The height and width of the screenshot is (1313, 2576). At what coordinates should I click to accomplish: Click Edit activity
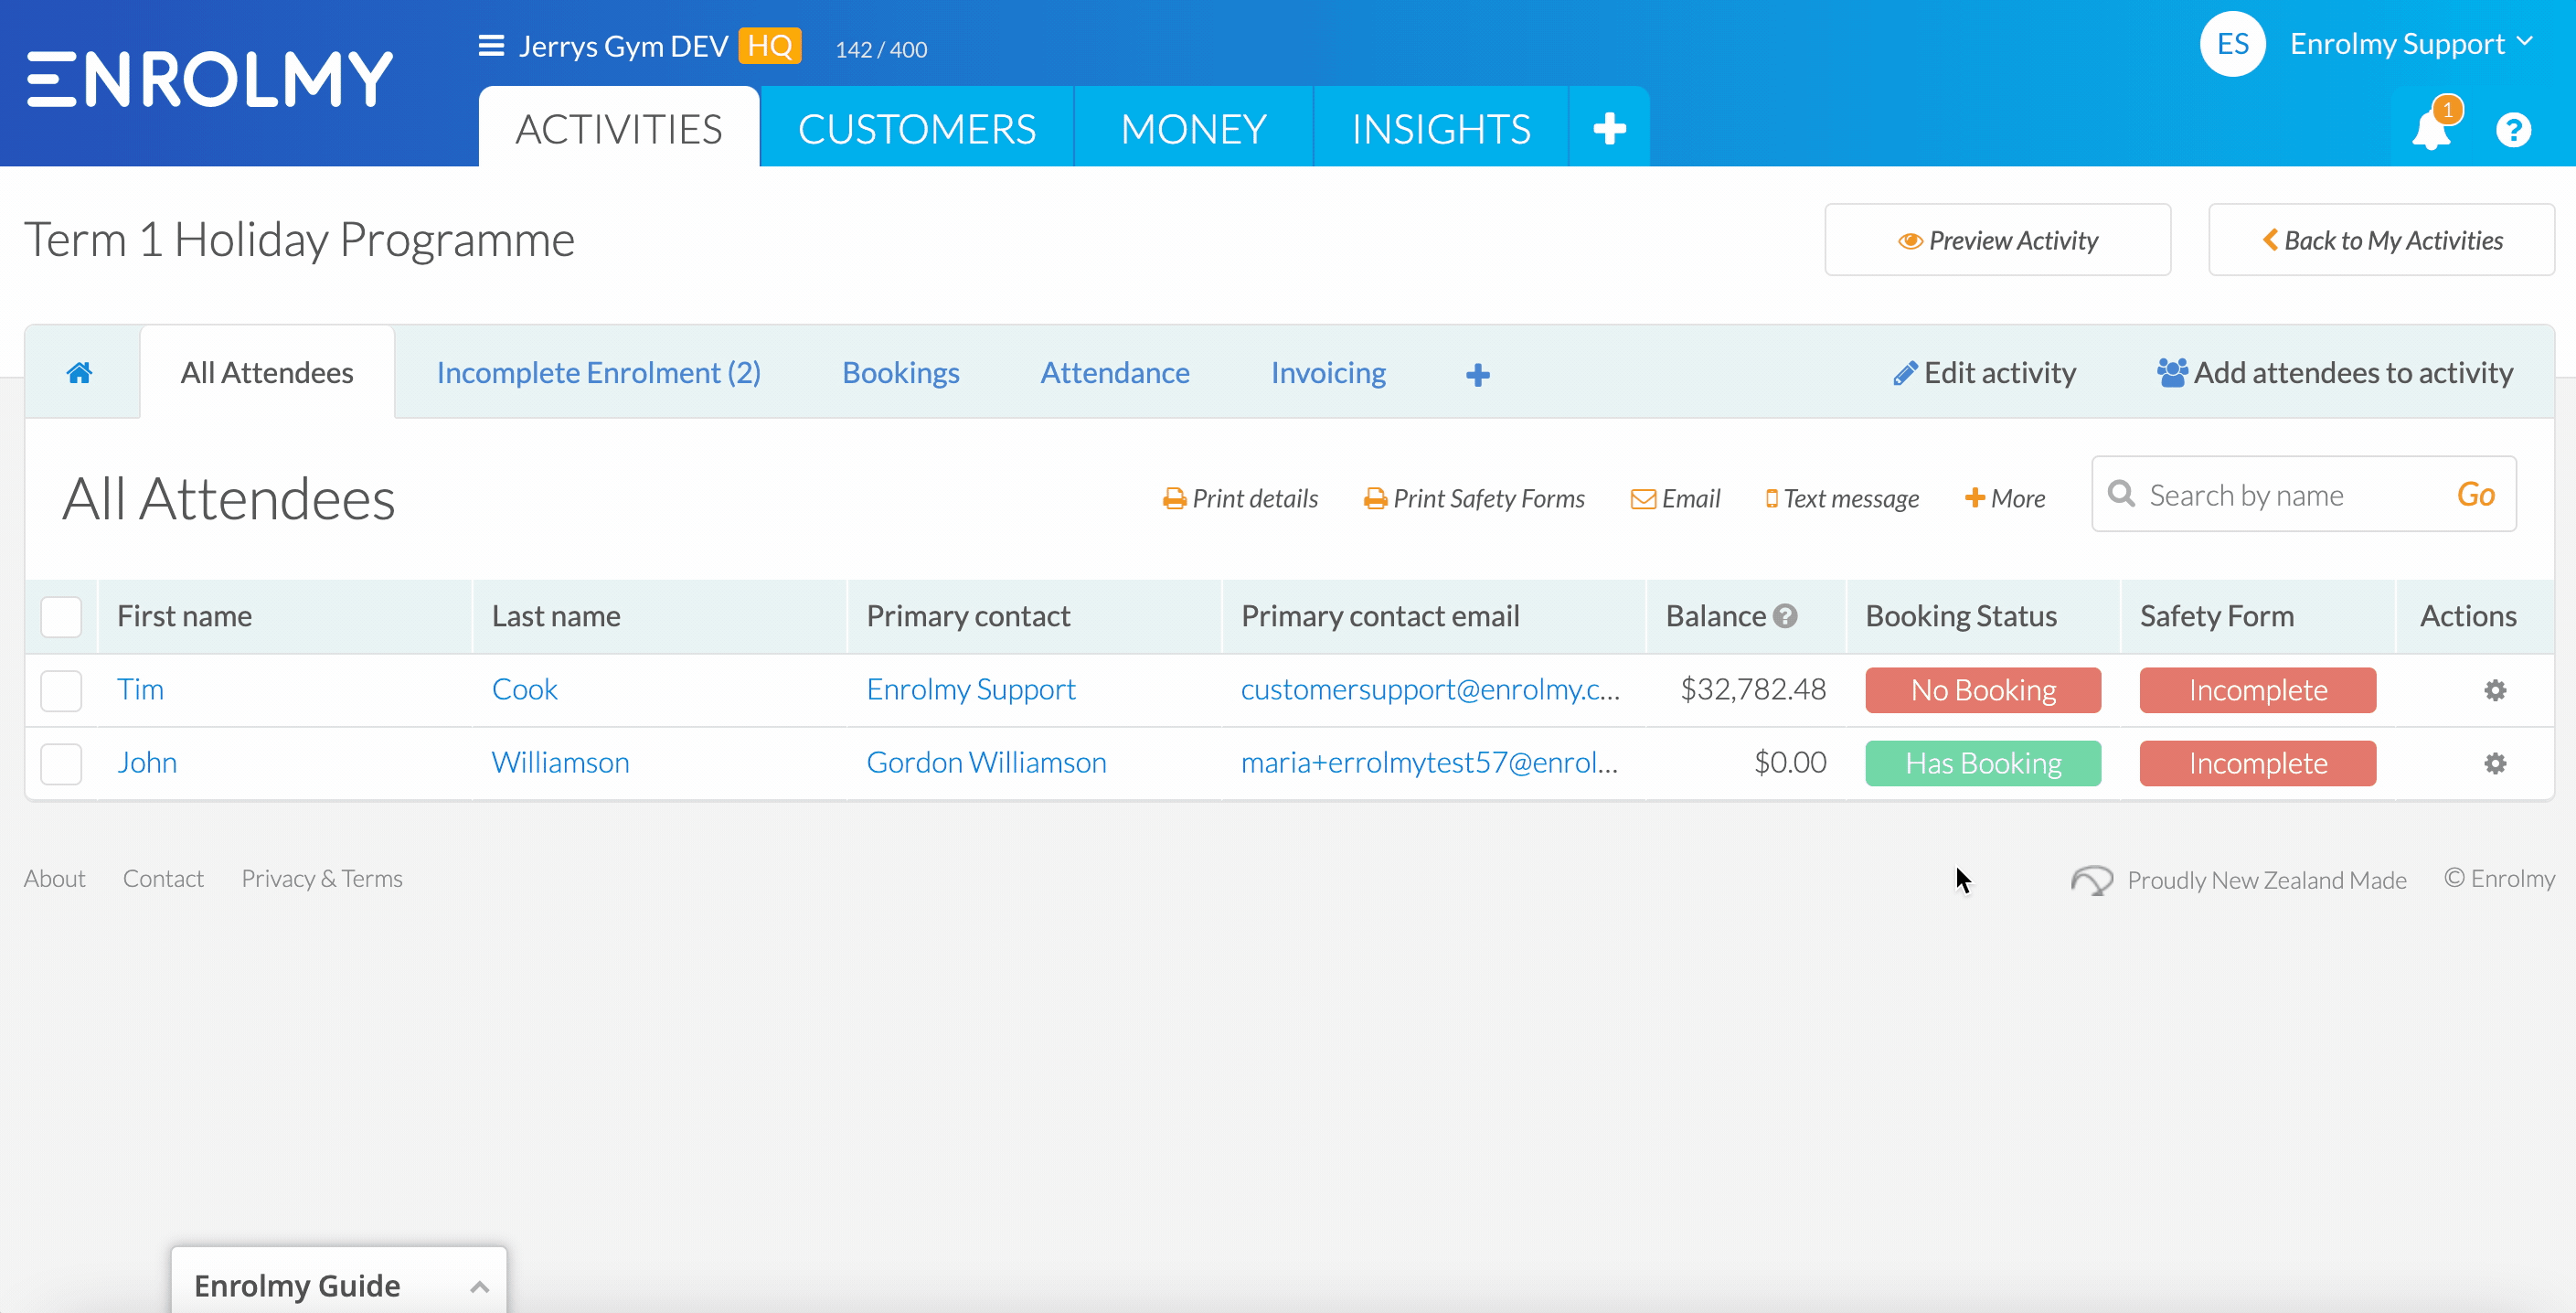[1985, 373]
